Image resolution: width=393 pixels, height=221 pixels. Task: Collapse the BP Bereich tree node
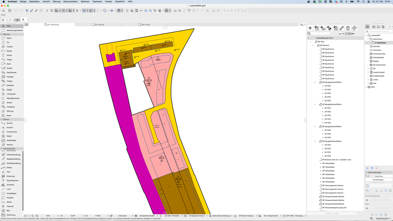pos(313,45)
